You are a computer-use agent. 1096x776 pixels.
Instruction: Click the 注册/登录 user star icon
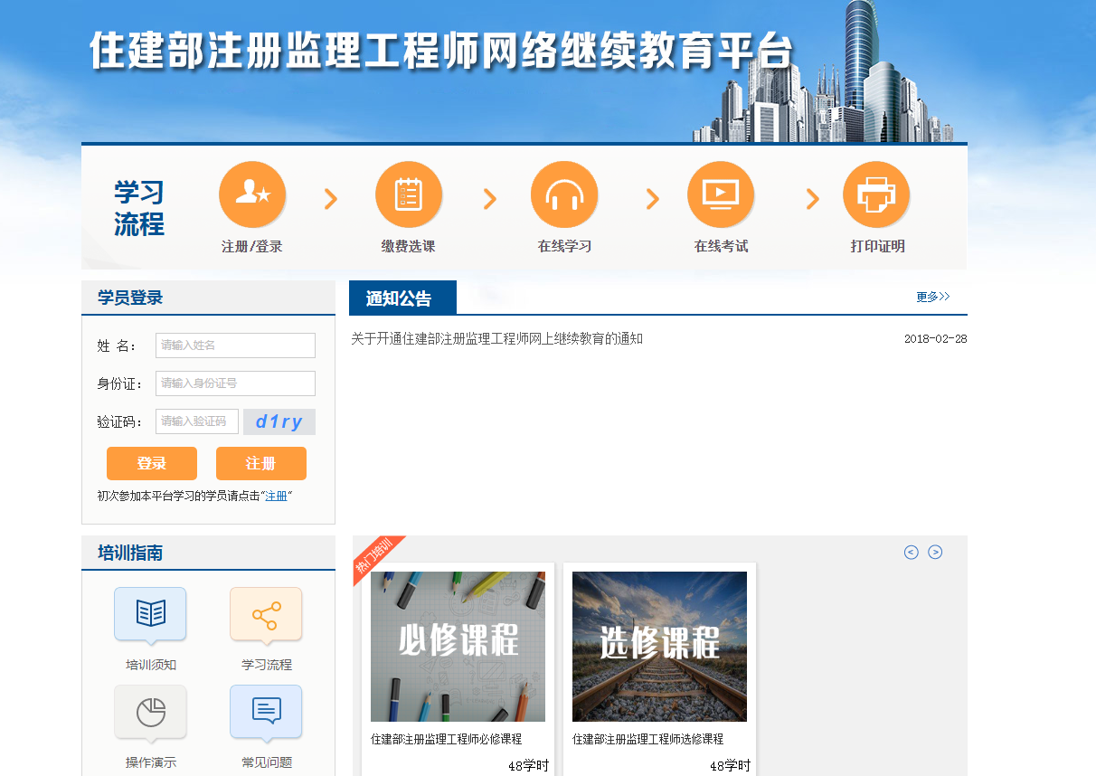click(252, 194)
